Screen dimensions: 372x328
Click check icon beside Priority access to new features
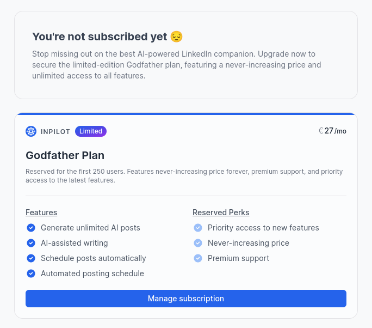(x=198, y=228)
